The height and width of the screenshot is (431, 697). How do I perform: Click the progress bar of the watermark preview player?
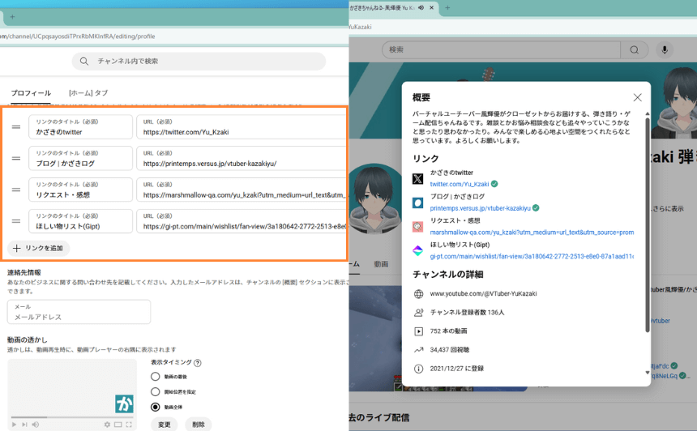point(71,417)
